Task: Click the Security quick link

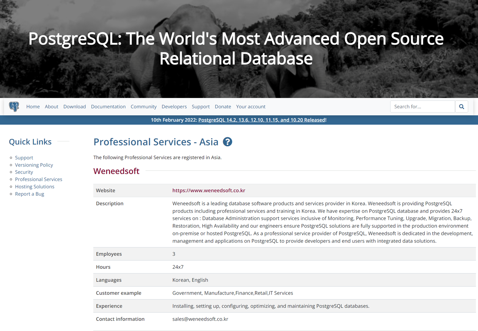Action: (x=24, y=172)
